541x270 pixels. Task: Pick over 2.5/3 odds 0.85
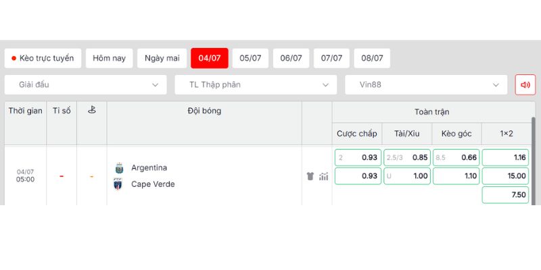407,158
